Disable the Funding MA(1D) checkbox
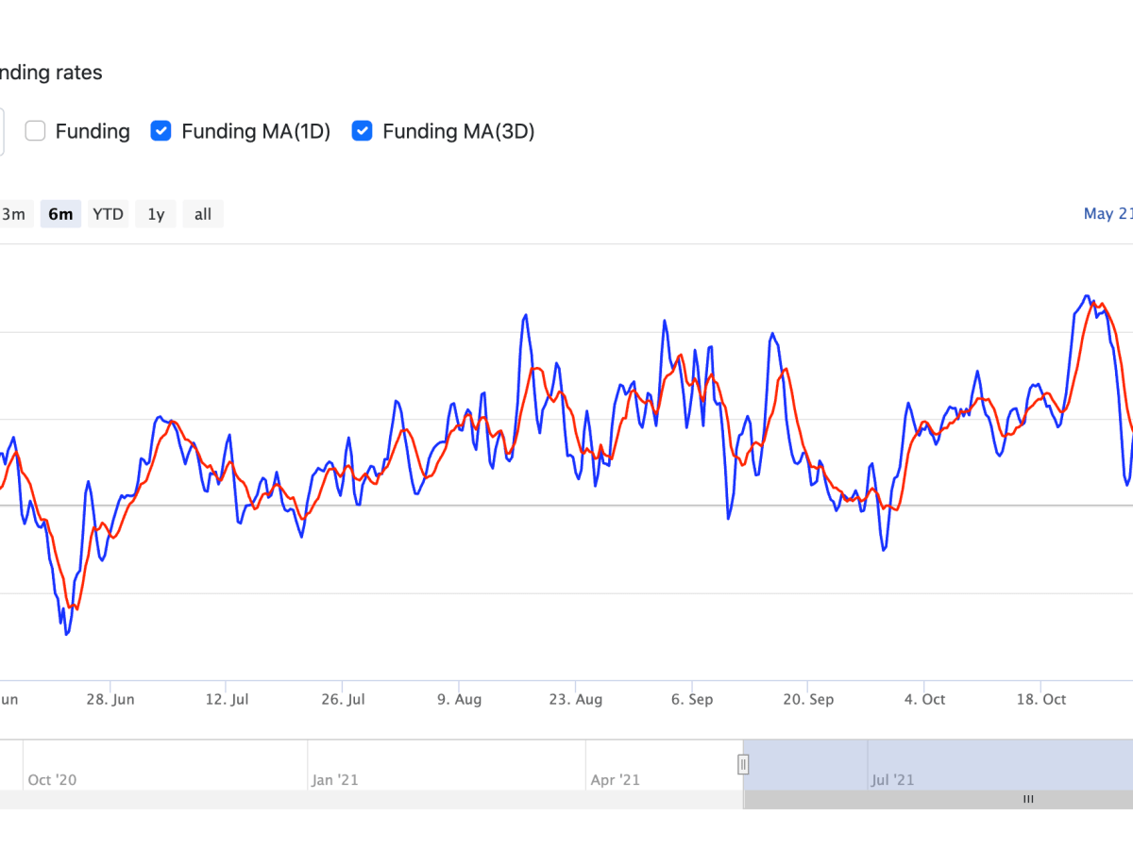The height and width of the screenshot is (849, 1133). click(161, 131)
